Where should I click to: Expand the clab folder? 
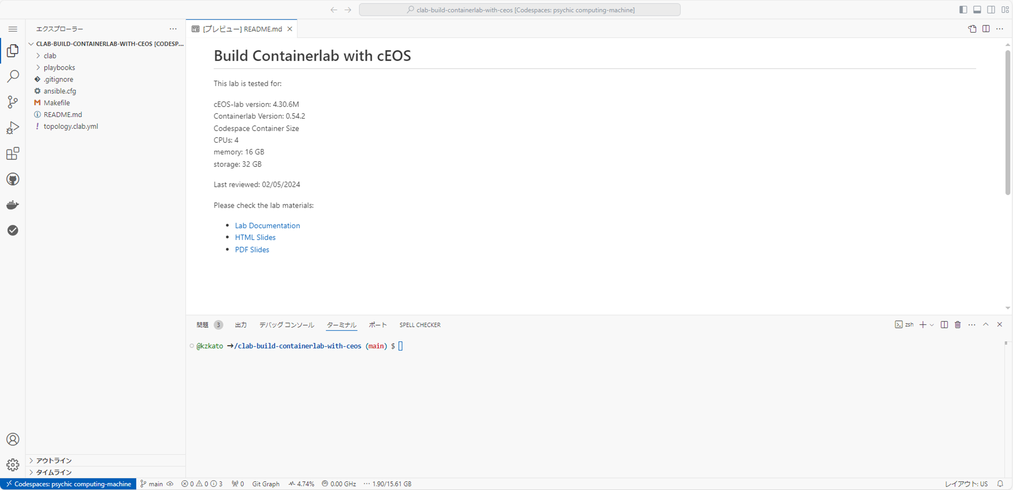pyautogui.click(x=50, y=56)
